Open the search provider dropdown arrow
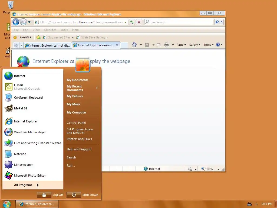The width and height of the screenshot is (277, 208). pos(222,22)
